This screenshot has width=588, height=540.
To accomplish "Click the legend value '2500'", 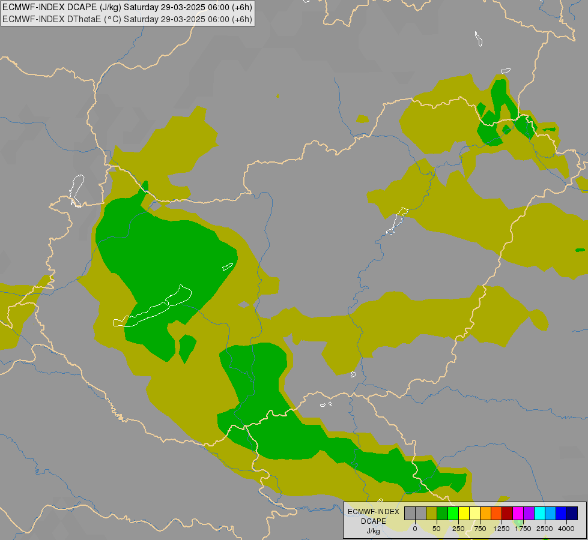I will (545, 529).
